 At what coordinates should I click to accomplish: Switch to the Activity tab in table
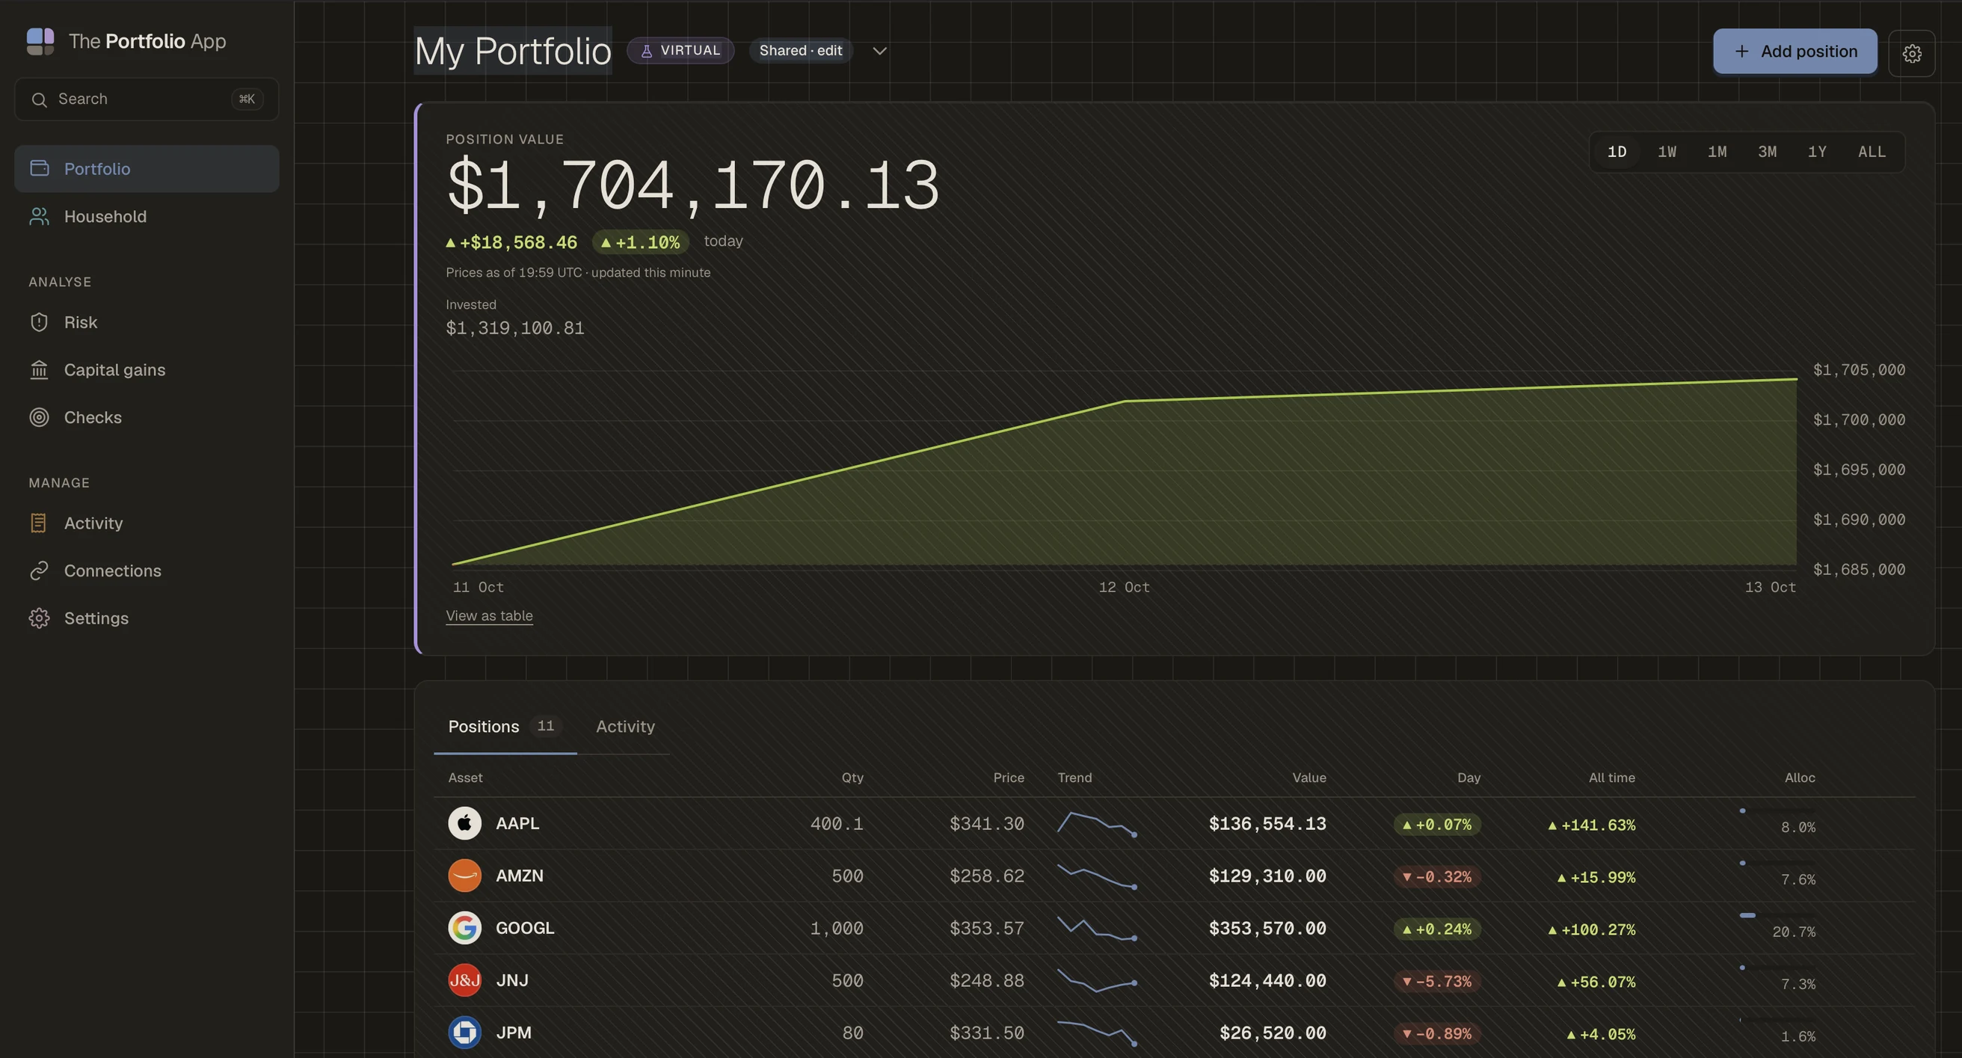click(625, 727)
